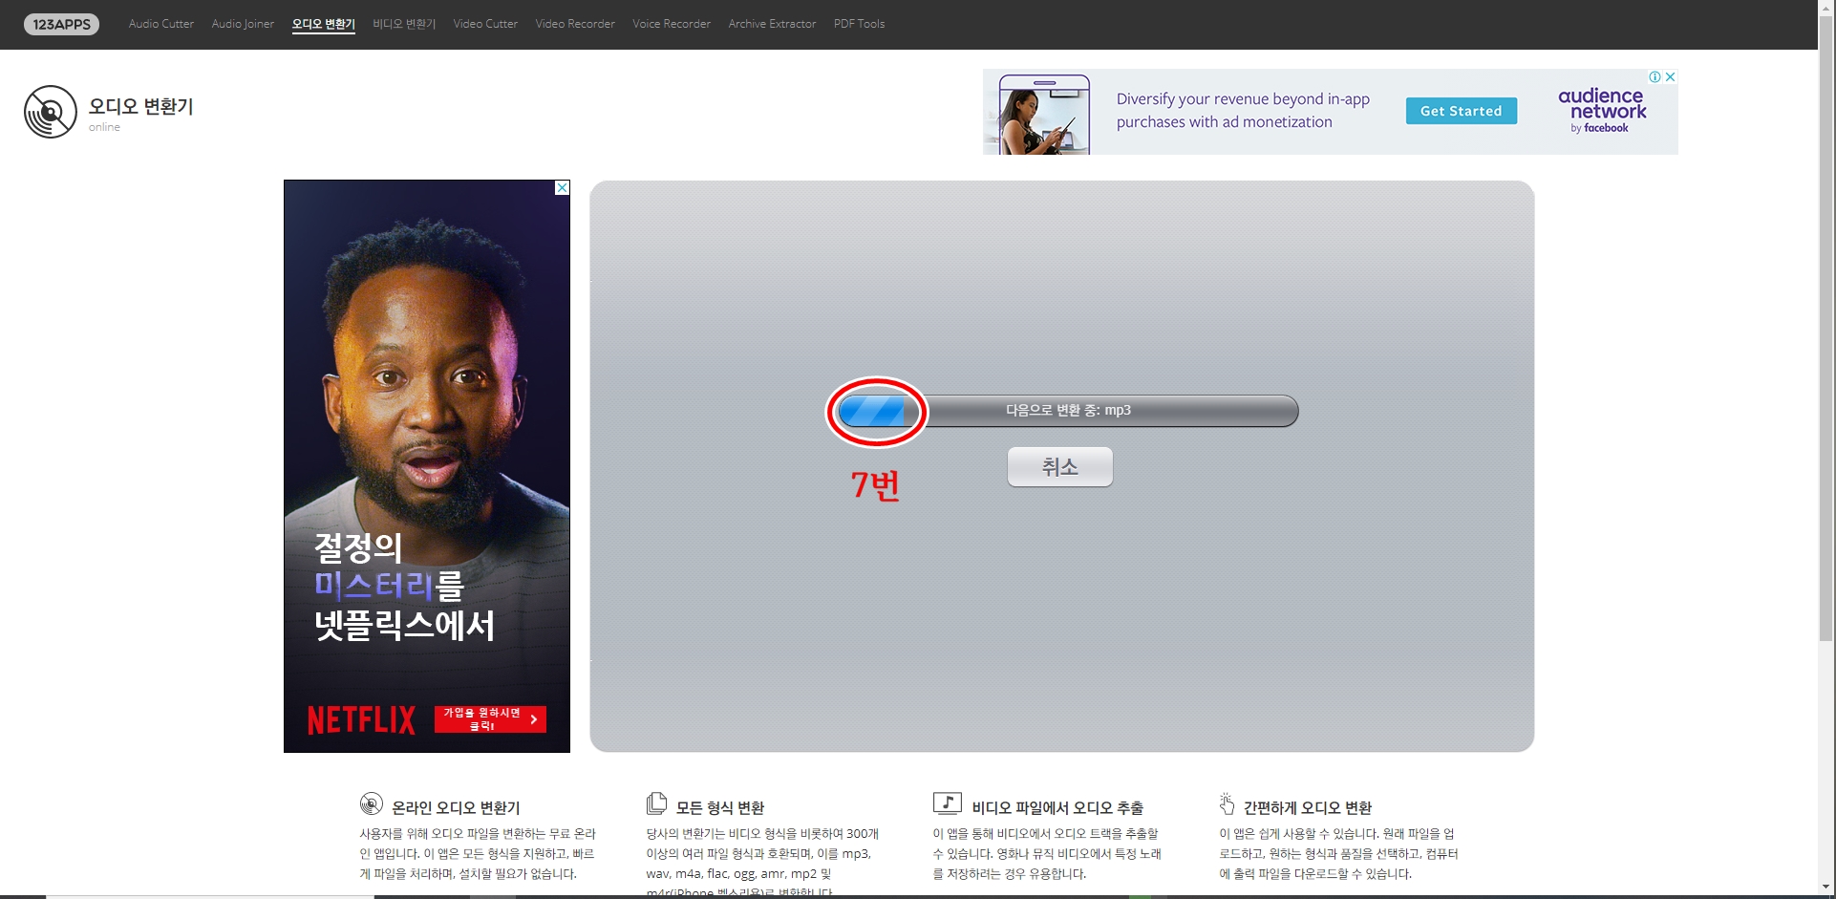Open the 비디오 변환기 page

(404, 24)
